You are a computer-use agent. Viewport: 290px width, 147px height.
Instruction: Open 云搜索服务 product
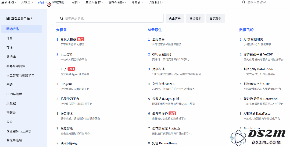tap(160, 113)
